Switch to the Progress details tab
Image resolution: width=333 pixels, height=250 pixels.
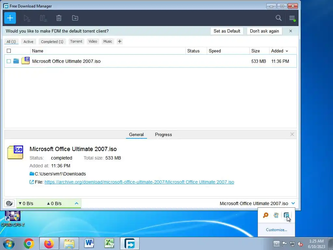coord(163,134)
